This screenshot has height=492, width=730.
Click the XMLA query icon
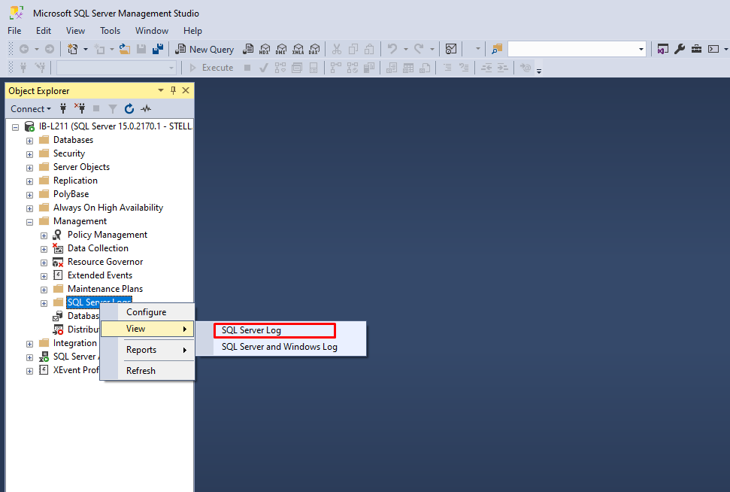tap(298, 49)
